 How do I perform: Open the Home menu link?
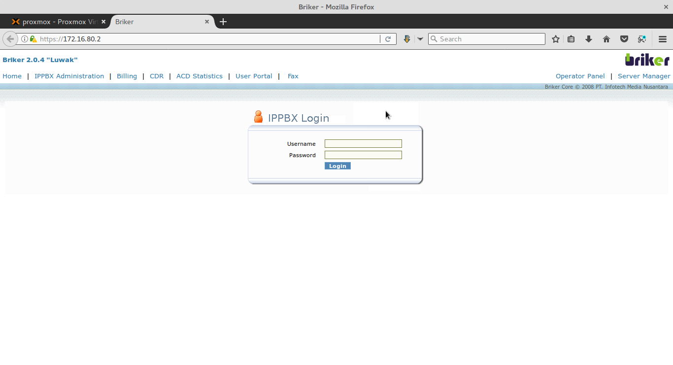pos(12,76)
